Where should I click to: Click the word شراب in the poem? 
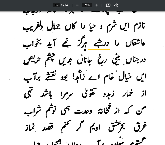tap(33, 111)
